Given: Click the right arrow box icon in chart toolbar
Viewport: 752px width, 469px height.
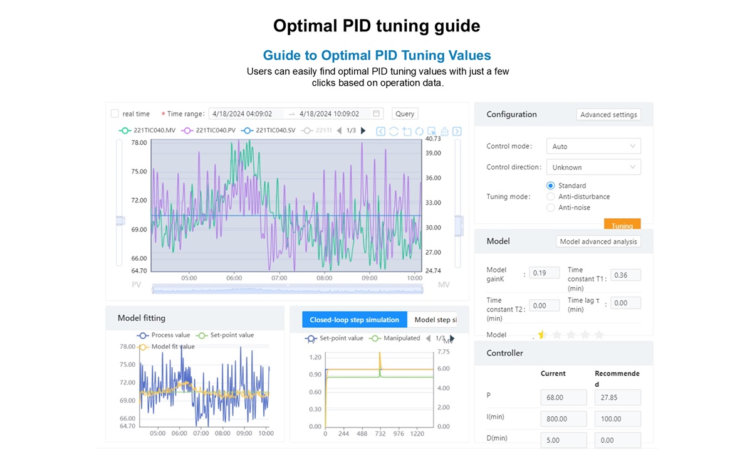Looking at the screenshot, I should click(457, 131).
